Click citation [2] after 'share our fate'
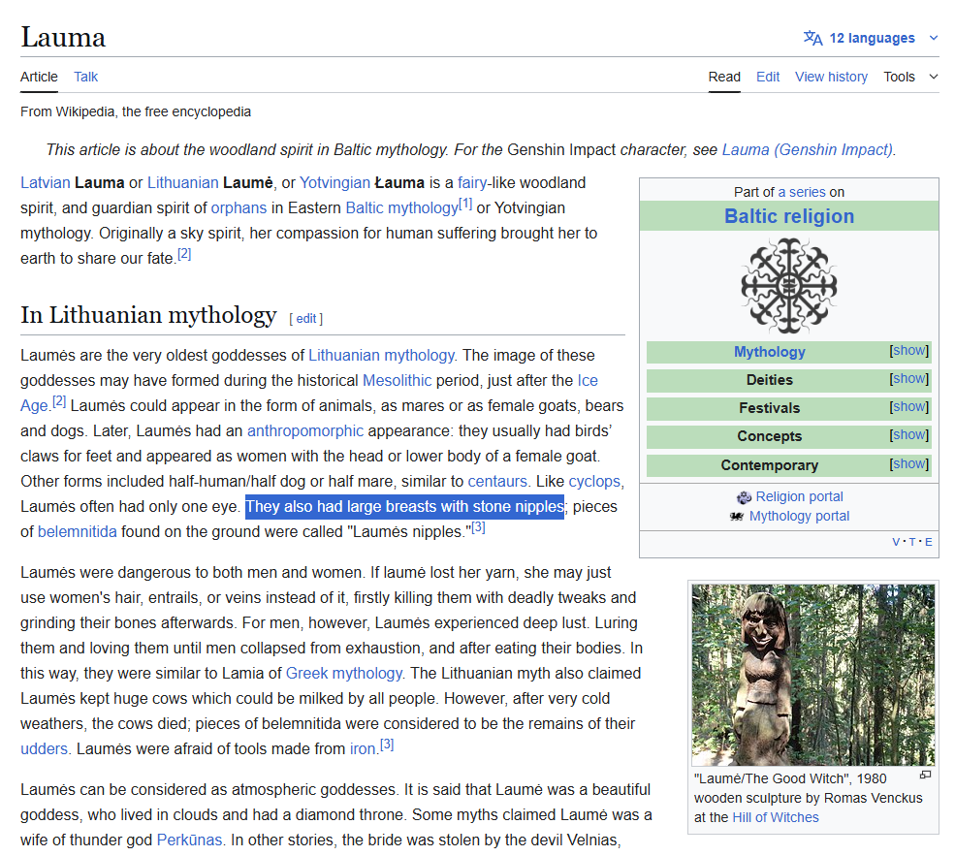Viewport: 955px width, 856px height. point(184,254)
